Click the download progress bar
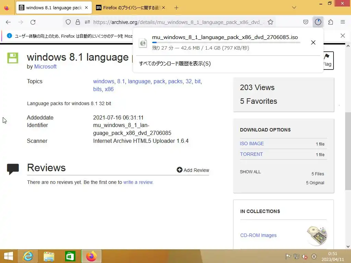The width and height of the screenshot is (351, 263). point(226,42)
